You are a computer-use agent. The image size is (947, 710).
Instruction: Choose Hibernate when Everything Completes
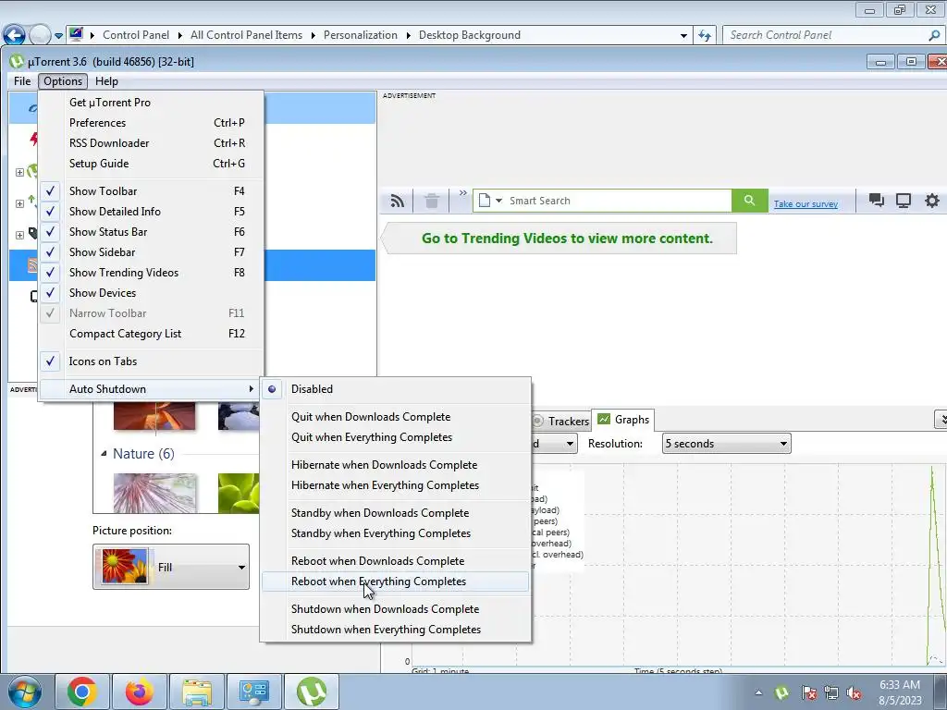click(x=396, y=486)
